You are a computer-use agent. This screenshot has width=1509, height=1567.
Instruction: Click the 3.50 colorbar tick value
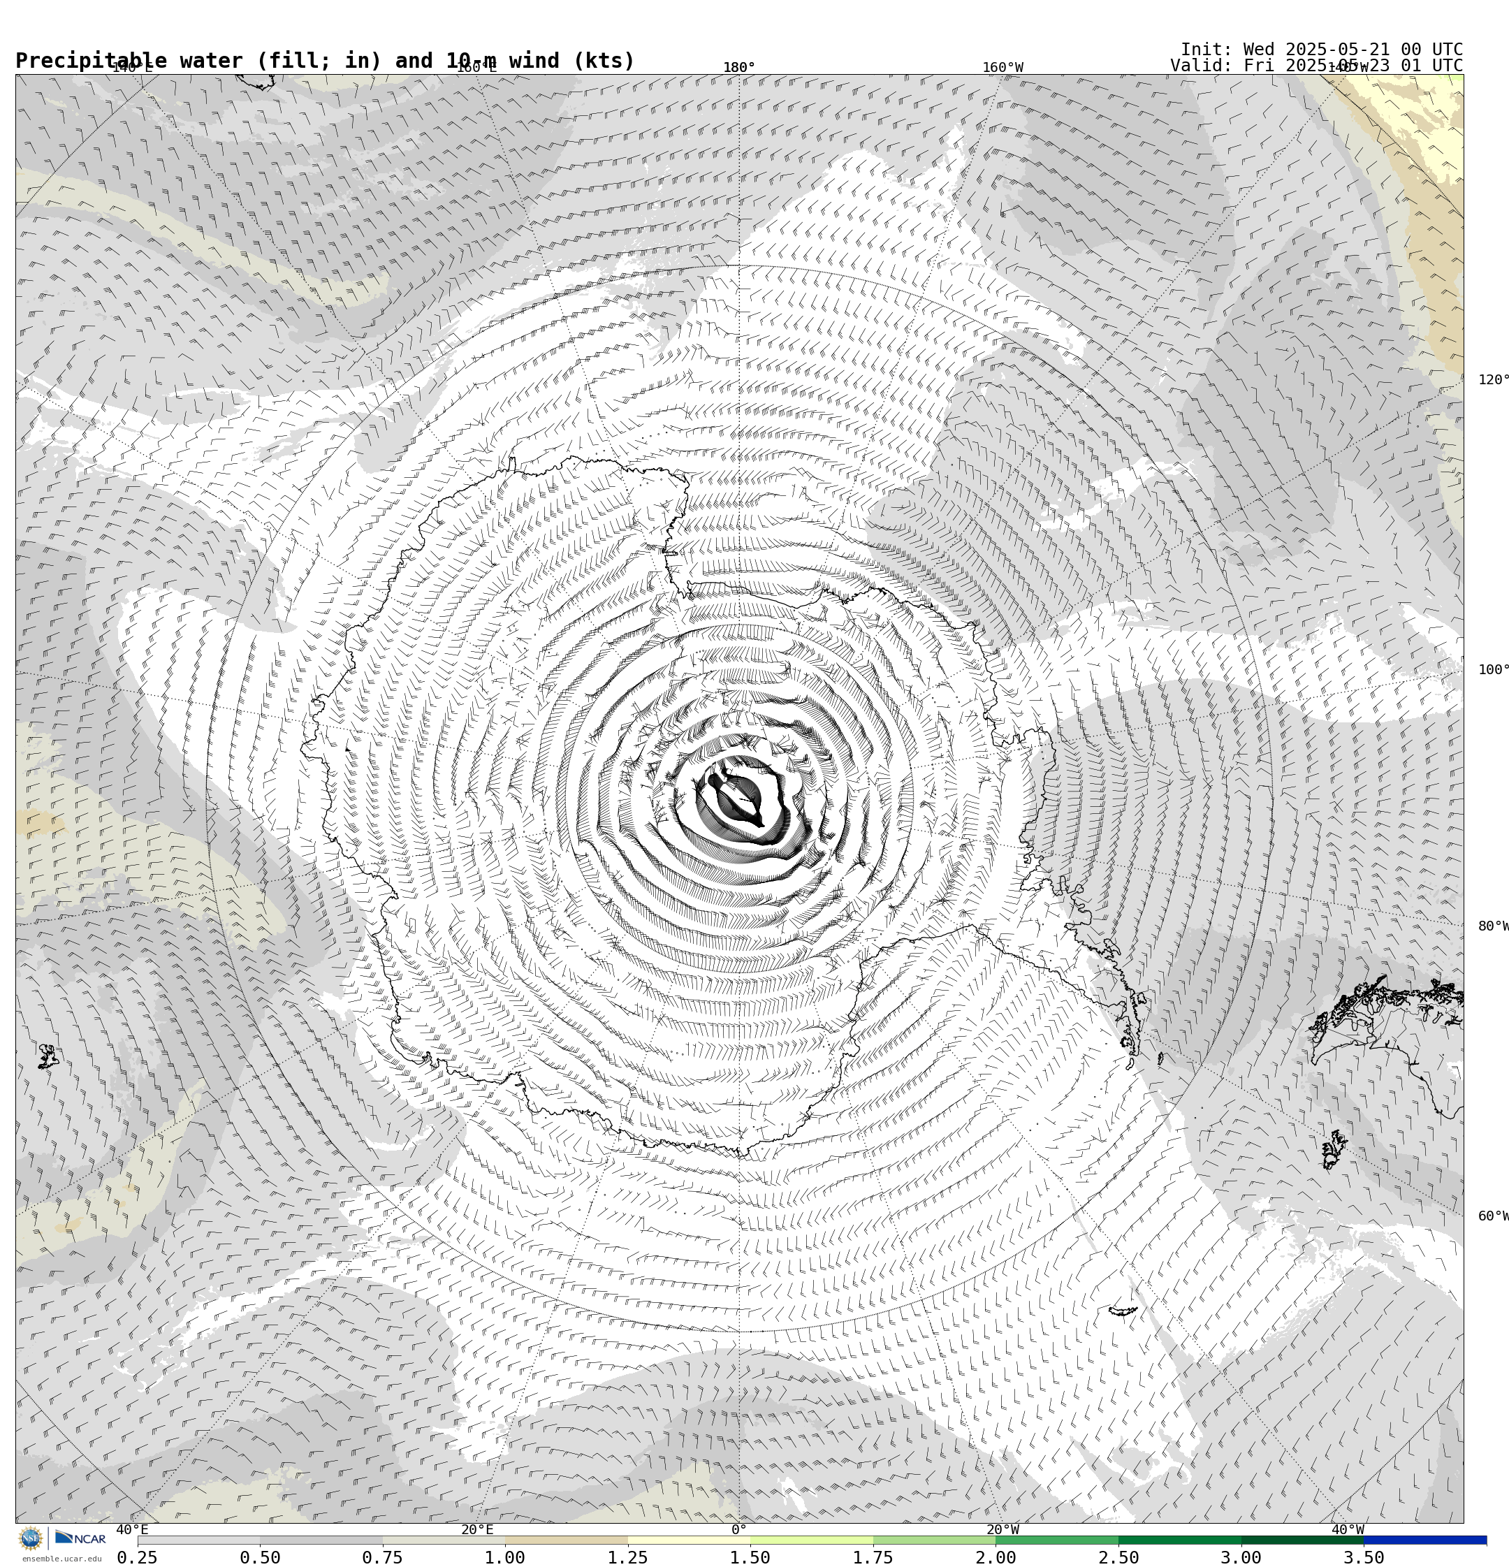[1364, 1557]
